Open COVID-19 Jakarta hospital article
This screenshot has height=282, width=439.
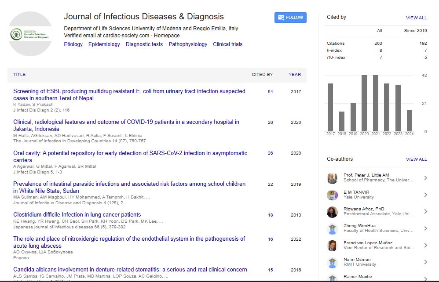coord(126,125)
